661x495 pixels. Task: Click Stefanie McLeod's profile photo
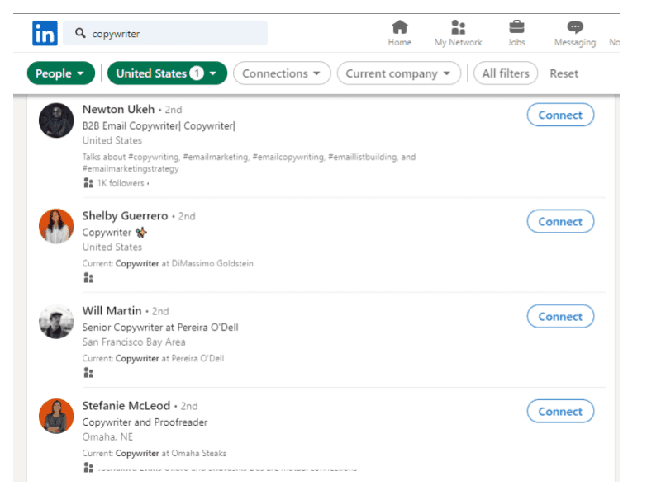click(56, 416)
